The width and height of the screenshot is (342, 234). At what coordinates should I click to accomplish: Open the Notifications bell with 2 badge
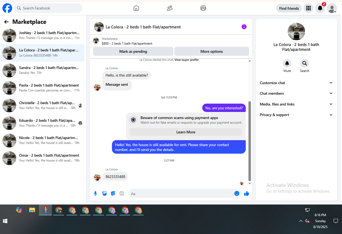tap(320, 8)
